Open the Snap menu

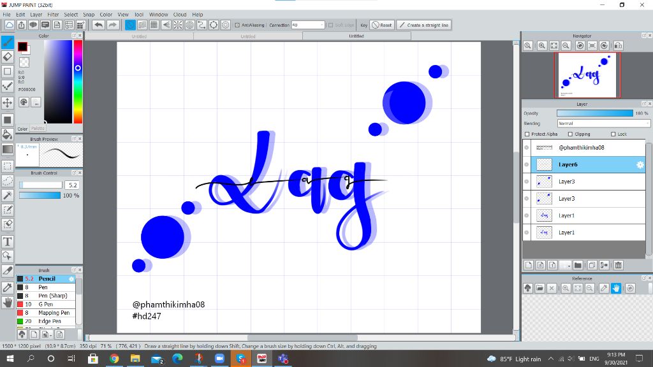point(89,15)
